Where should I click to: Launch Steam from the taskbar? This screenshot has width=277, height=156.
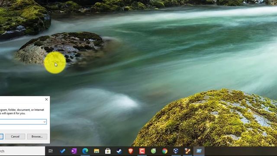click(x=119, y=151)
